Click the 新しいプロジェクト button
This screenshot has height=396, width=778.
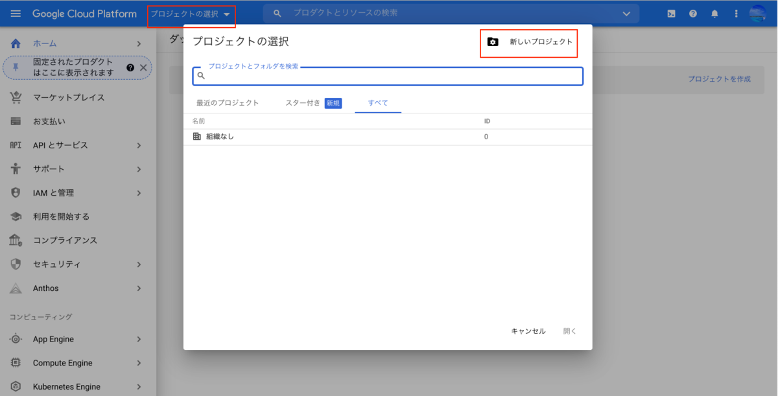(x=528, y=41)
